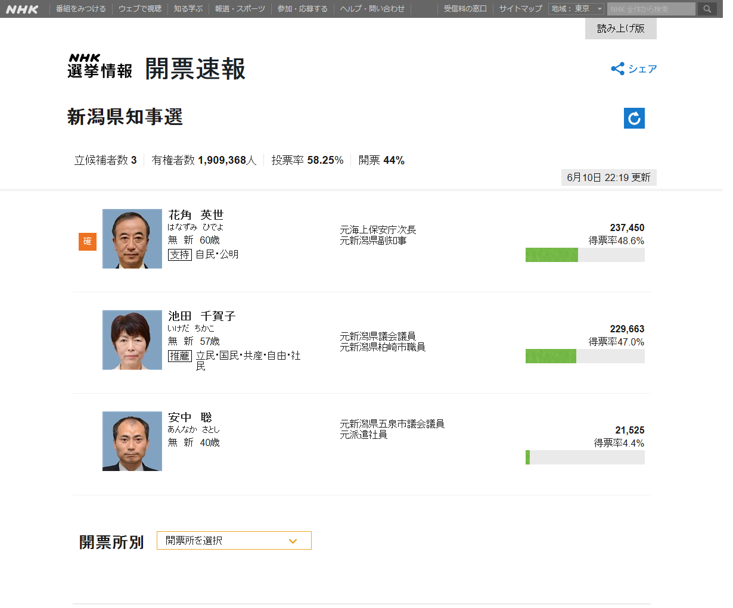
Task: Click the search magnifier icon
Action: (707, 9)
